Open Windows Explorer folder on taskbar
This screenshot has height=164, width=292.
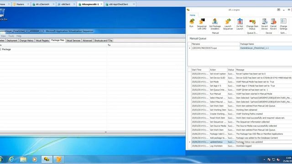tap(23, 159)
